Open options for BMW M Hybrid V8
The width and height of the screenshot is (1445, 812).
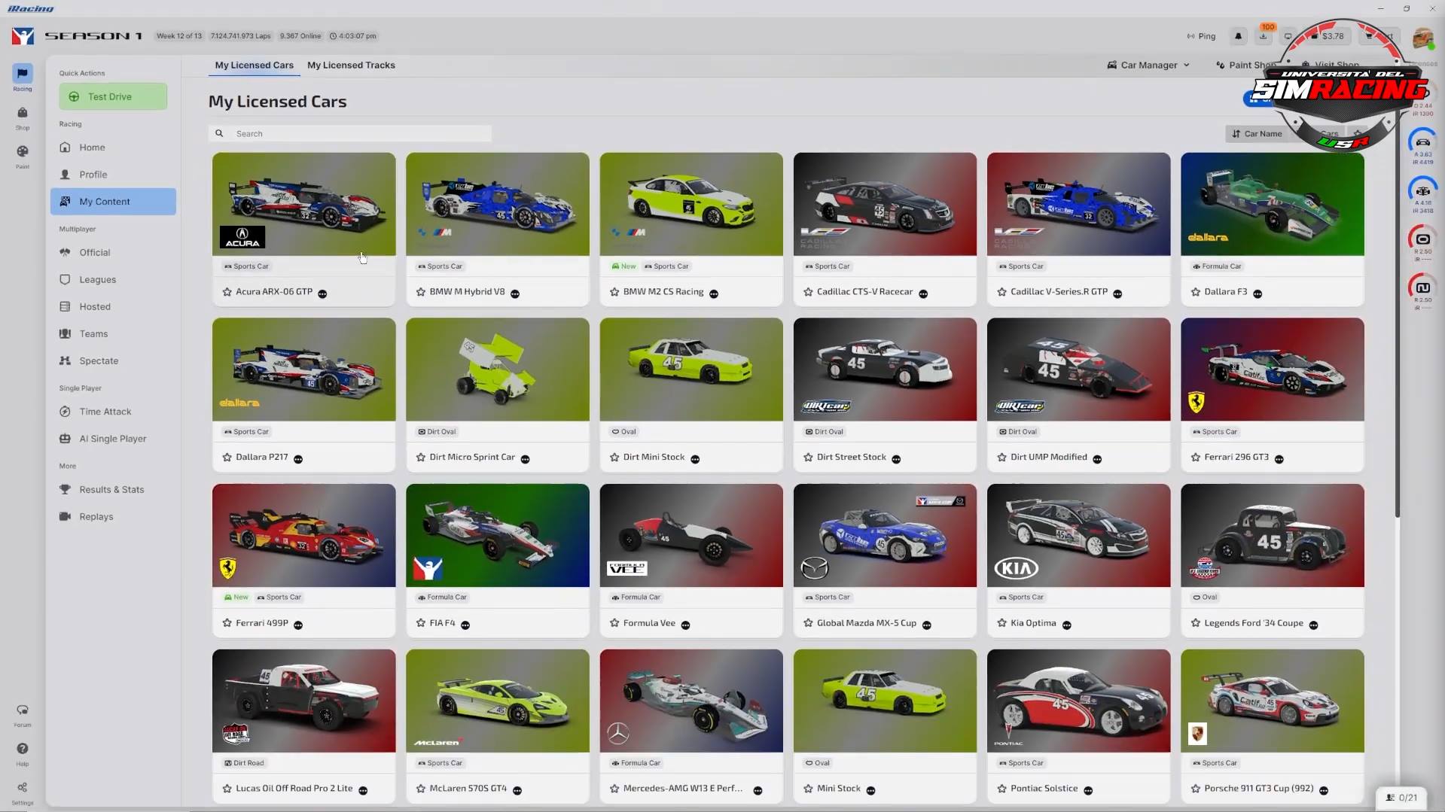click(515, 293)
